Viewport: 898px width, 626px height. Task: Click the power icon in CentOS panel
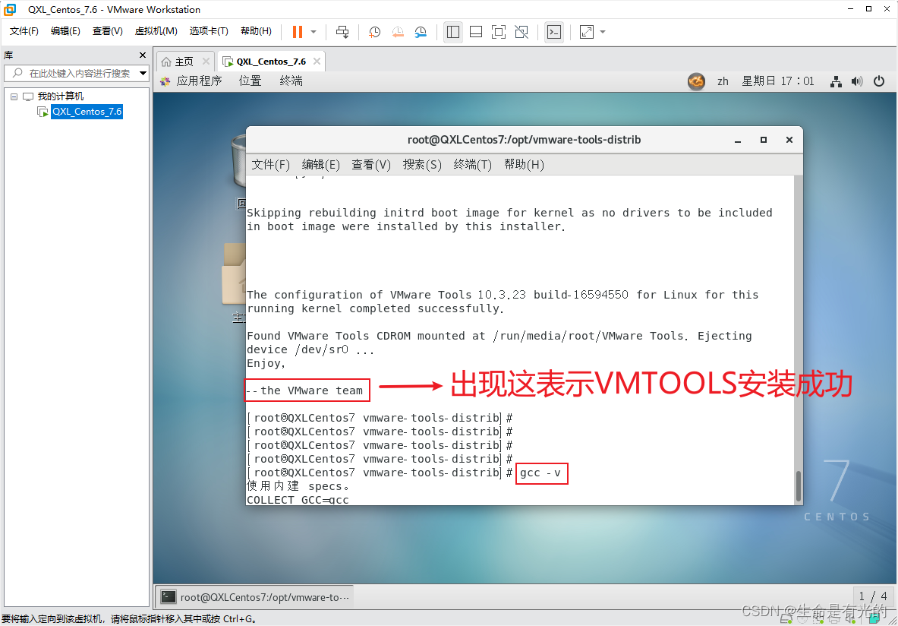879,81
